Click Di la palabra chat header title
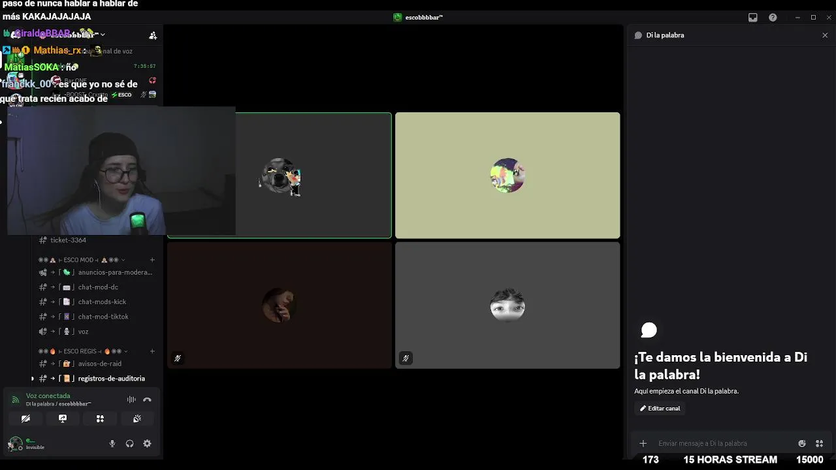836x470 pixels. coord(665,35)
